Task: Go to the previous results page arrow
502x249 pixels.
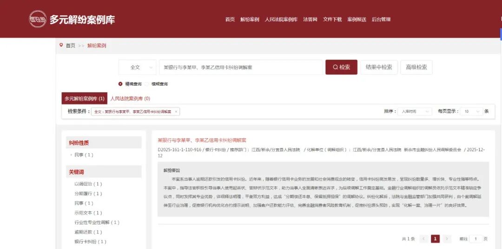Action: [423, 239]
